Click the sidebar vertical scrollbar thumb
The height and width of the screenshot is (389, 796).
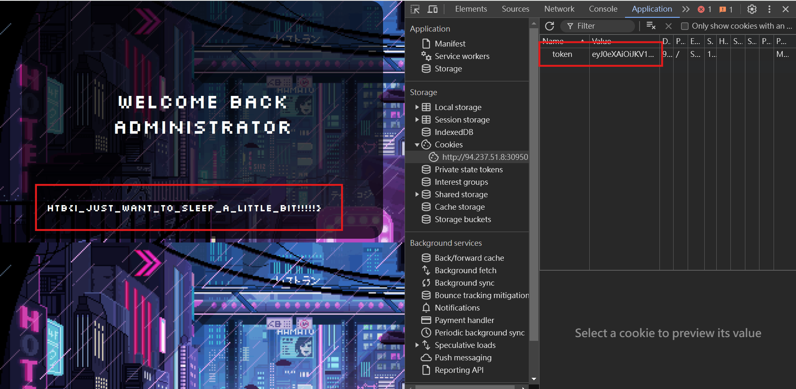[x=534, y=184]
